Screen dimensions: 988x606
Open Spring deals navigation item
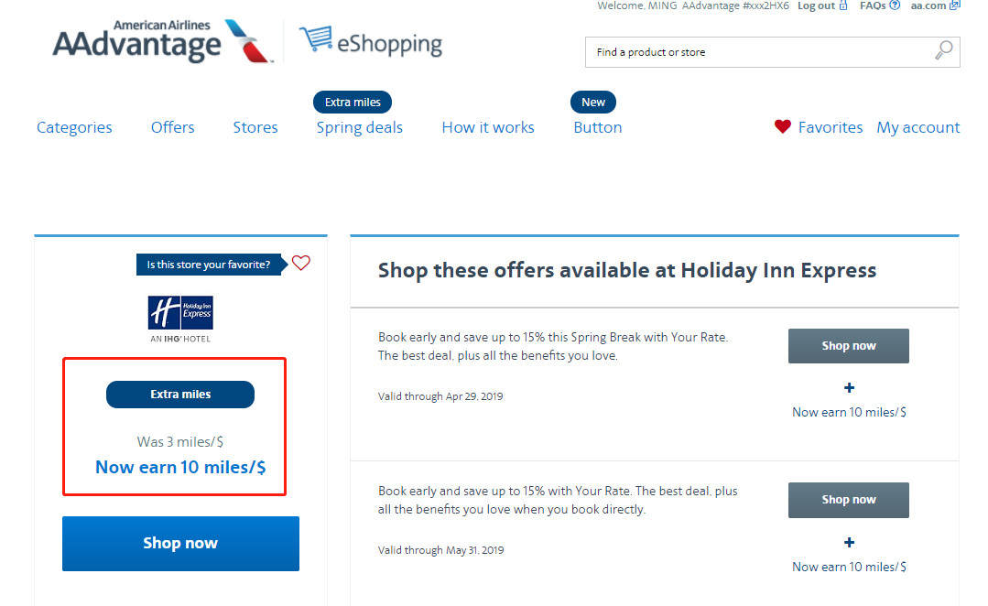pyautogui.click(x=359, y=128)
